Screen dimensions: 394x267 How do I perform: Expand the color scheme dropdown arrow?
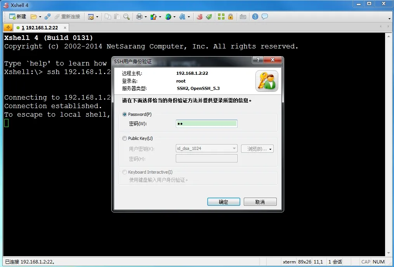[160, 17]
